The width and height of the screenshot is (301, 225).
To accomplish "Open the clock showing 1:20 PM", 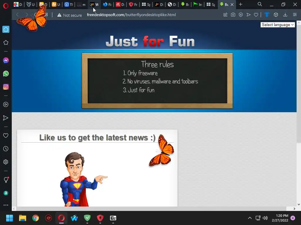I will [x=280, y=218].
